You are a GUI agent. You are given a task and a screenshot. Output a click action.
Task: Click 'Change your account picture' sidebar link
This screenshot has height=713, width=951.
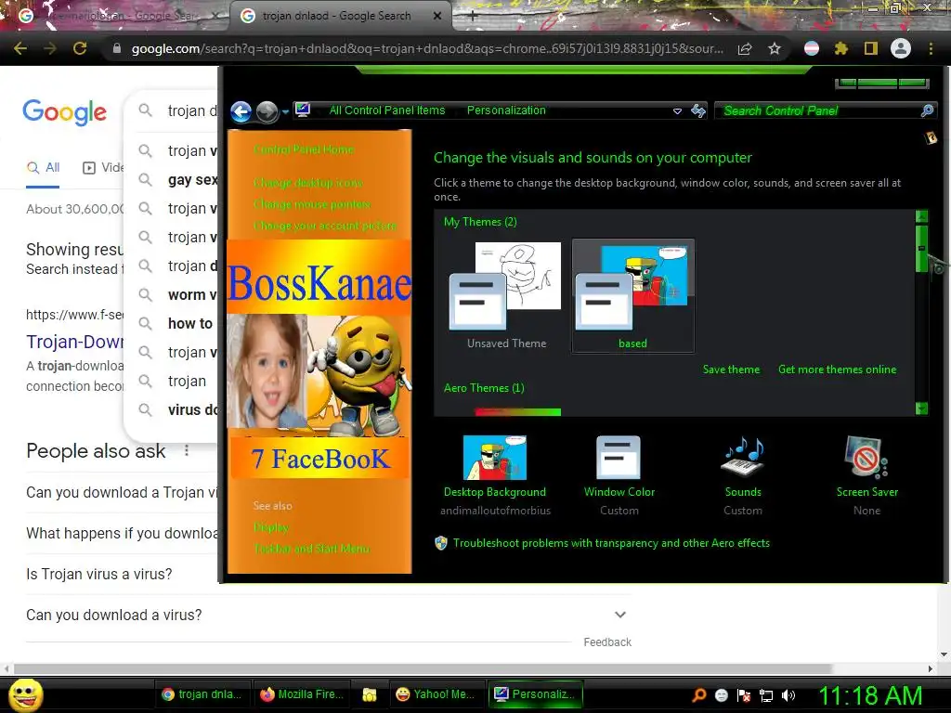(324, 226)
